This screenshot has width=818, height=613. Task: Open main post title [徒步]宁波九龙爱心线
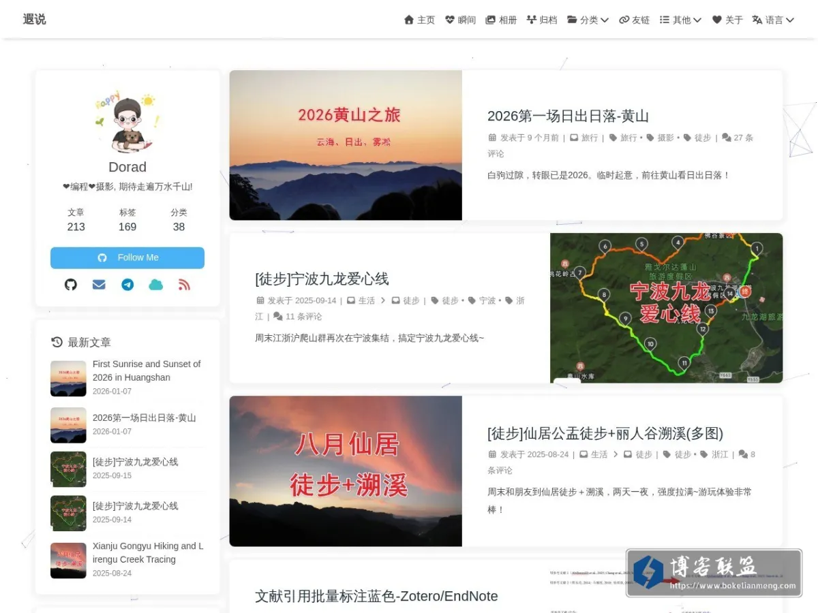322,279
